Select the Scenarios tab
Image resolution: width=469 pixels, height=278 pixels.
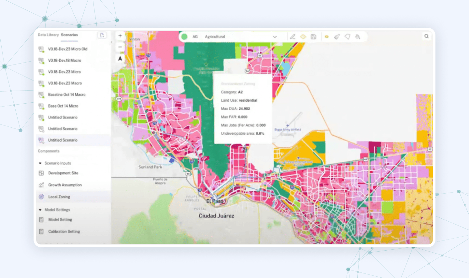[69, 35]
